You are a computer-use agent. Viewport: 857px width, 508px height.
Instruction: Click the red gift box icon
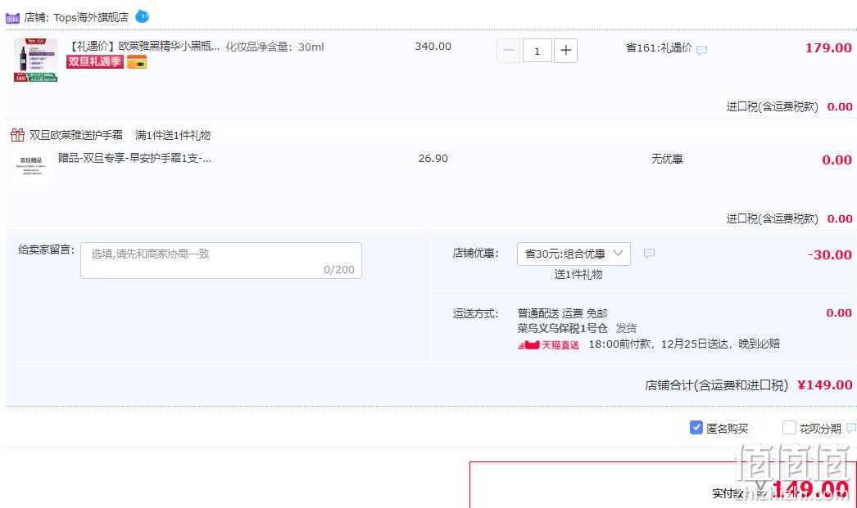pos(17,134)
